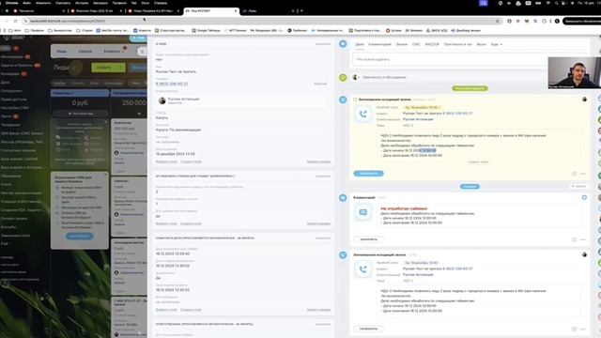
Task: Click the comment bubble icon in the comment card
Action: tap(363, 212)
